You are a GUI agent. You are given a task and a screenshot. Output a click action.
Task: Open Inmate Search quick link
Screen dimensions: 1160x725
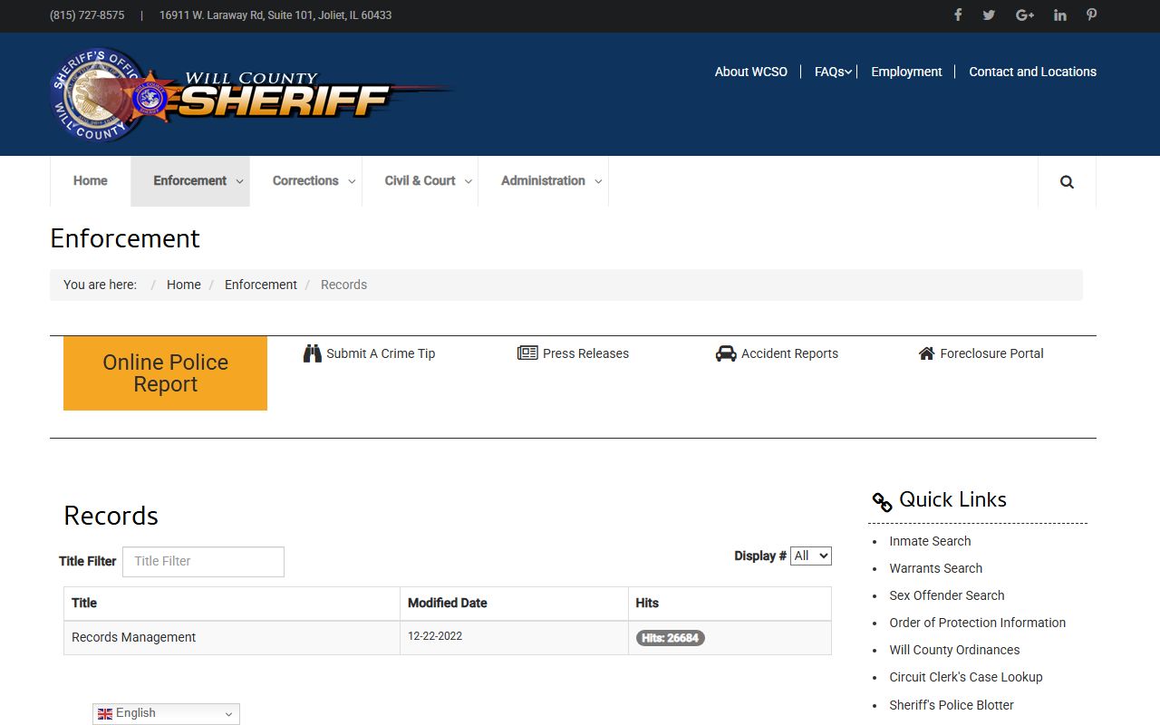point(930,541)
